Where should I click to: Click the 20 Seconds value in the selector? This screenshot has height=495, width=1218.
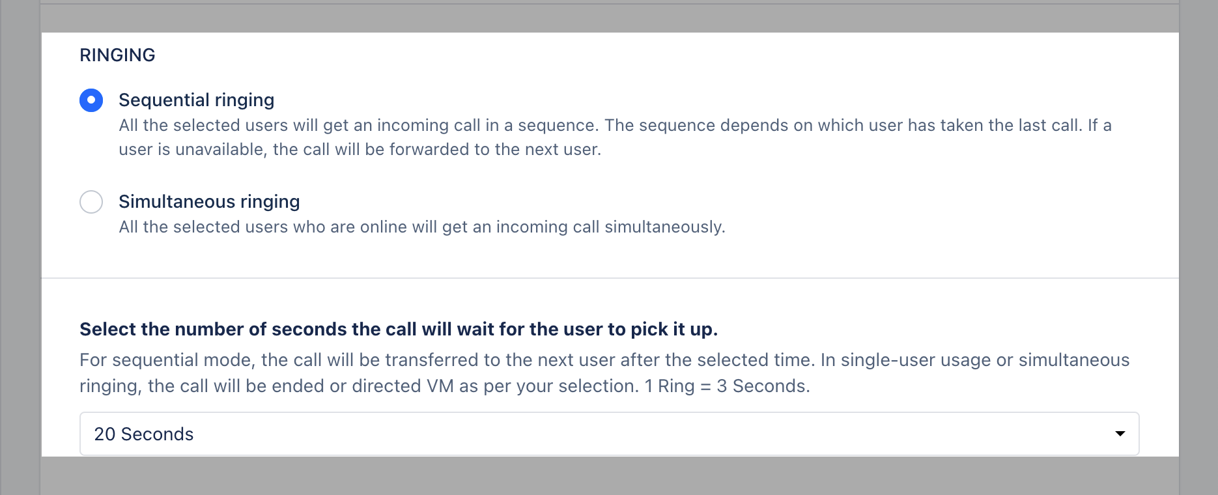point(143,433)
